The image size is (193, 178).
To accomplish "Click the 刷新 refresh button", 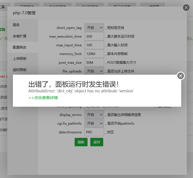I will coord(81,142).
